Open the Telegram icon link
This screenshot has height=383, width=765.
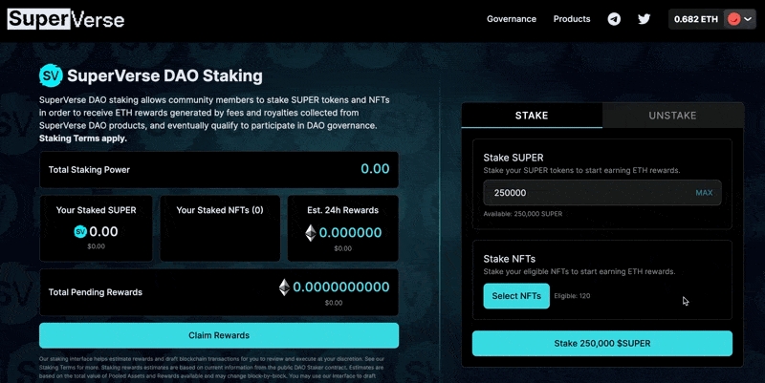[614, 19]
